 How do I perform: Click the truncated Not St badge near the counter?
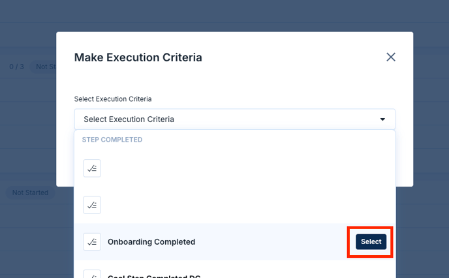click(44, 67)
